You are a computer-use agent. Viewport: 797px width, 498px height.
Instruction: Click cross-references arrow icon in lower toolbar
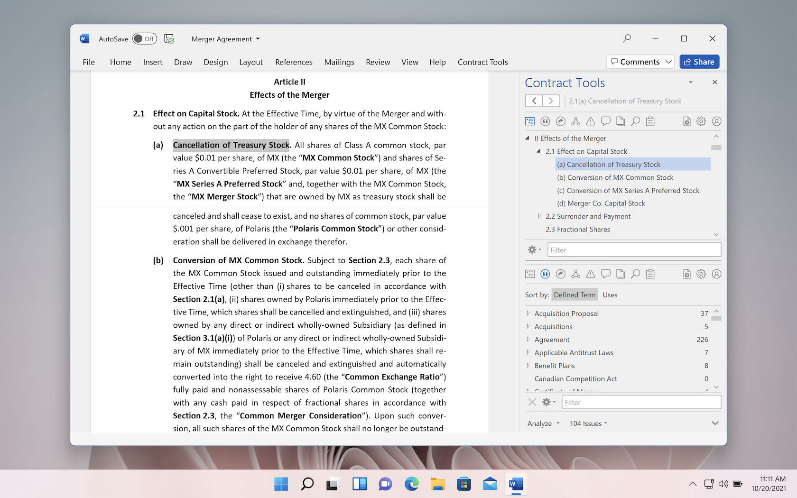pyautogui.click(x=561, y=274)
